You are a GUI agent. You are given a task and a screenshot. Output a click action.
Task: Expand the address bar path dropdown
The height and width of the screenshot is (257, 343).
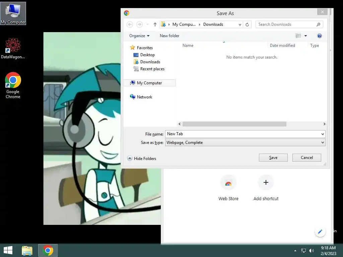pyautogui.click(x=240, y=24)
